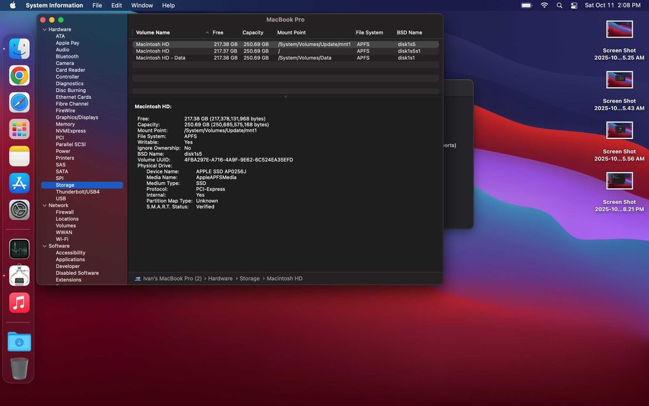The height and width of the screenshot is (406, 649).
Task: Open the Apple menu
Action: pyautogui.click(x=13, y=5)
